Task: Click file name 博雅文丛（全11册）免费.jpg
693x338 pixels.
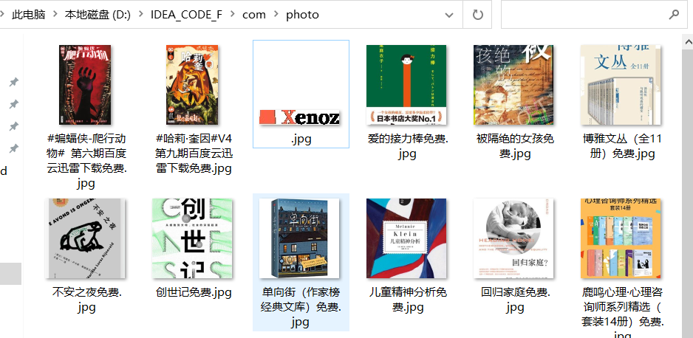Action: point(622,146)
